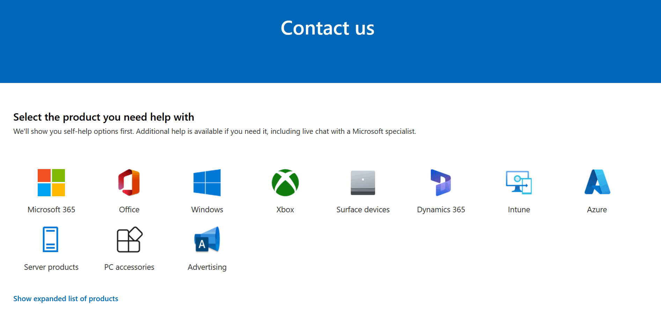Open the green Xbox logo icon
The image size is (661, 312).
(x=285, y=183)
